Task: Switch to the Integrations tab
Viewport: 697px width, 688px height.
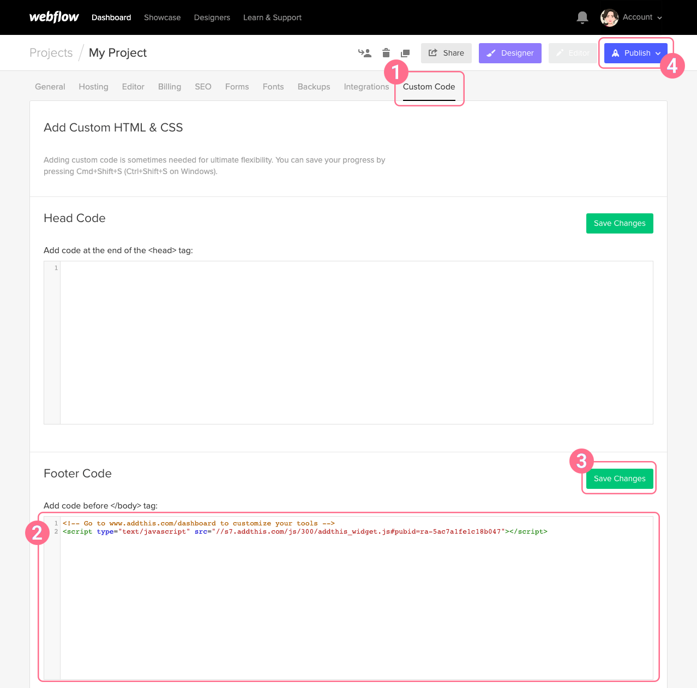Action: point(366,87)
